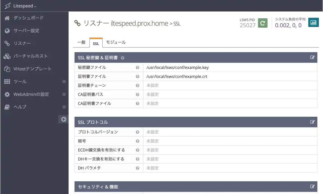Click the 未設定 value for CA証明書パス

tap(152, 95)
